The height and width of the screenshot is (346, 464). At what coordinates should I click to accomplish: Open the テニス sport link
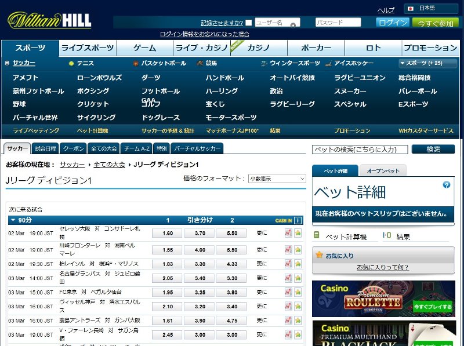coord(85,63)
